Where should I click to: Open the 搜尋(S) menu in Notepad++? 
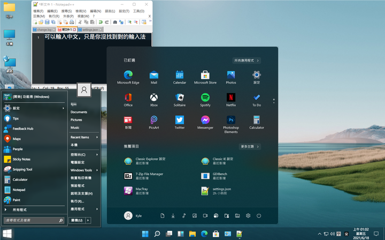point(66,11)
